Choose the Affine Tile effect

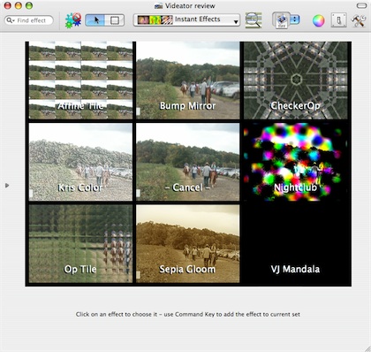point(80,80)
